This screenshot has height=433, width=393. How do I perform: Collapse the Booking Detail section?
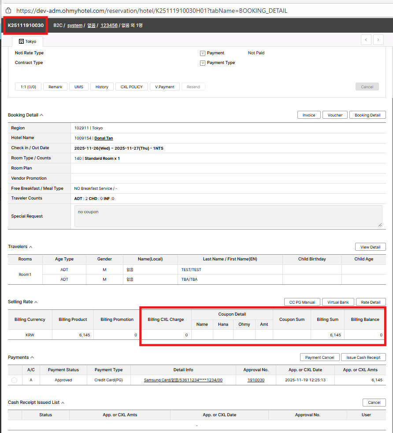42,115
